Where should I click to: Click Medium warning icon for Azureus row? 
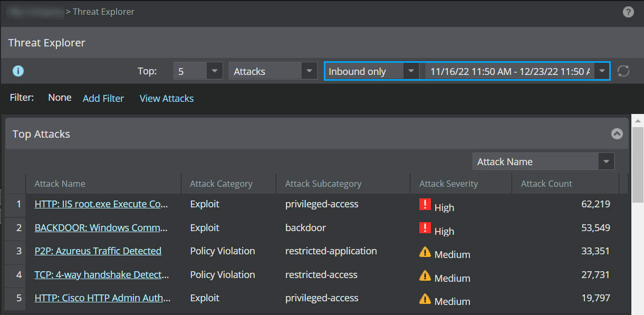(x=425, y=252)
